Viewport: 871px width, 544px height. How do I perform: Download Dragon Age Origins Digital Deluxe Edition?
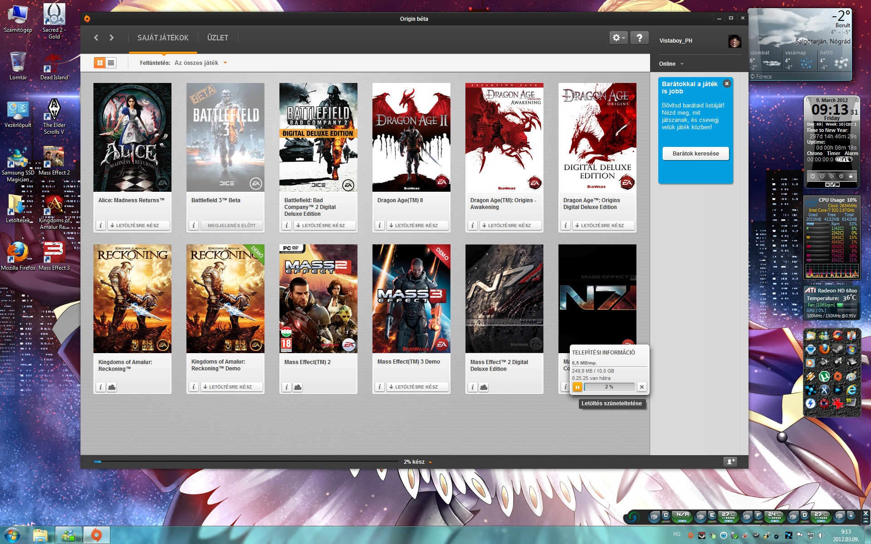pos(603,225)
